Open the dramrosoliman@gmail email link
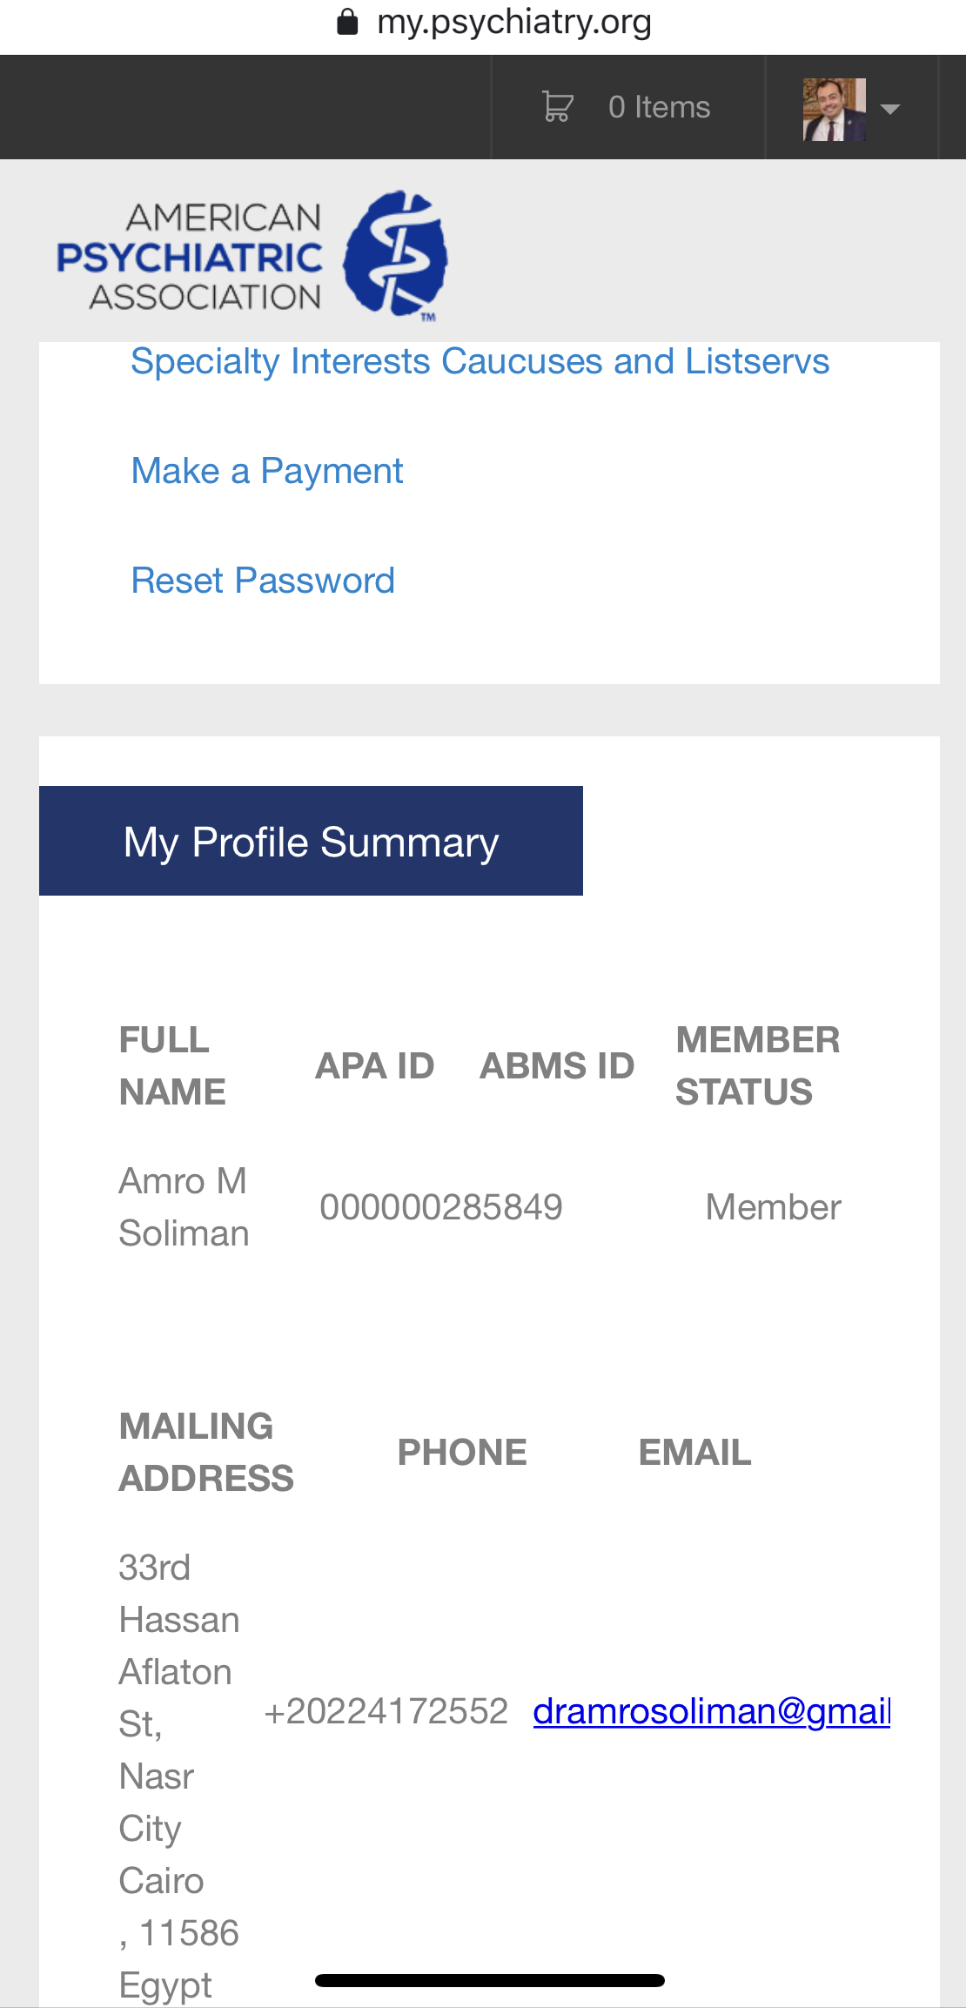The width and height of the screenshot is (966, 2008). point(711,1711)
